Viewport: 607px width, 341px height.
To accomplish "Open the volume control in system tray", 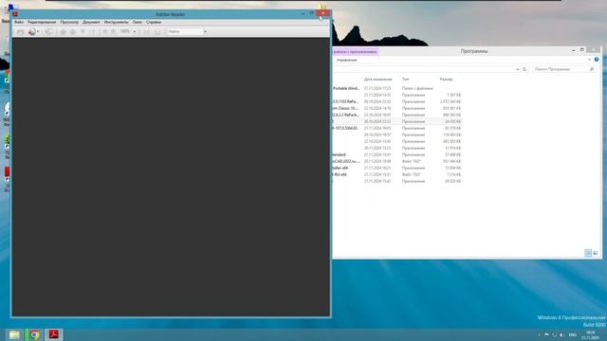I will tap(561, 334).
